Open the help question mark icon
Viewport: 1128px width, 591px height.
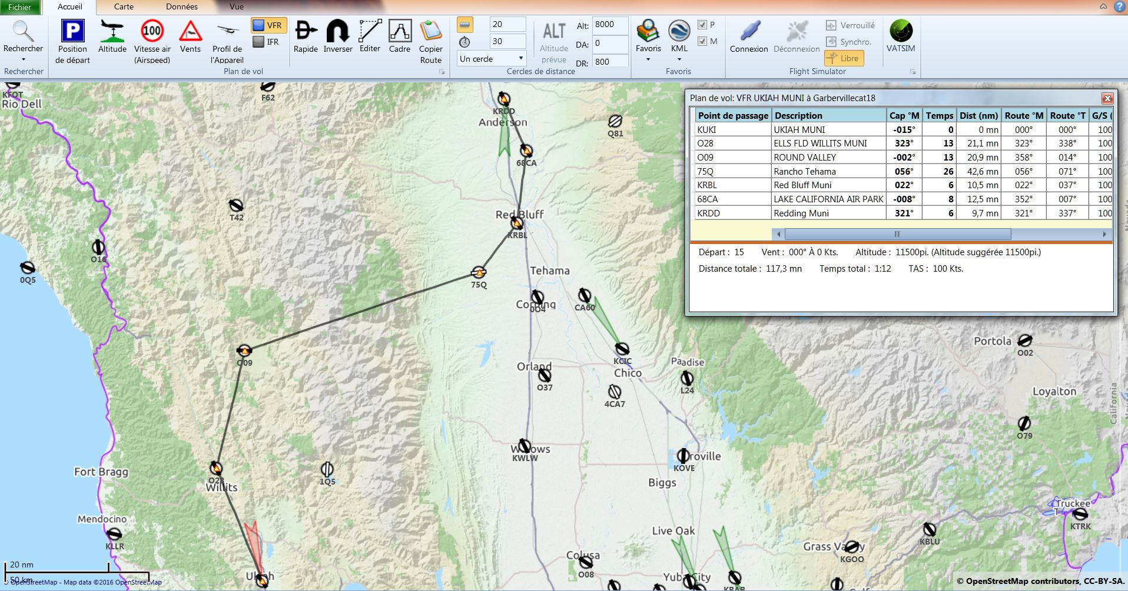(1120, 6)
